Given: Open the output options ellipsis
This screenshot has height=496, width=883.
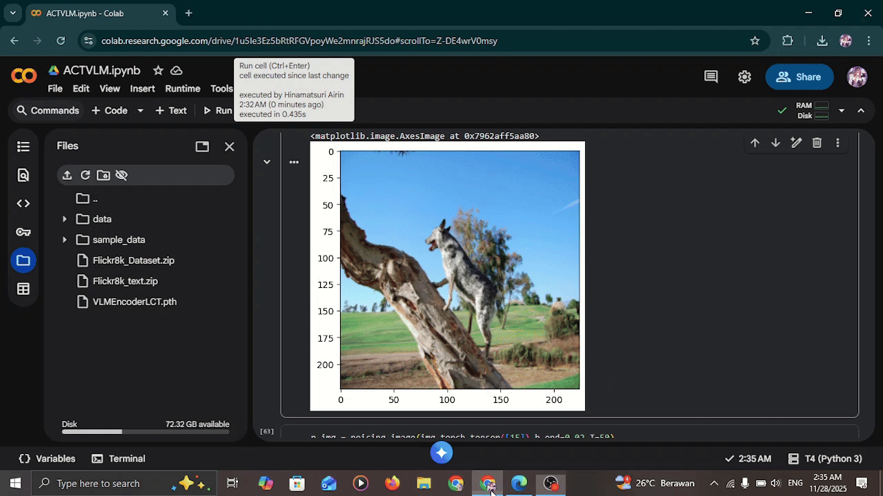Looking at the screenshot, I should point(294,163).
